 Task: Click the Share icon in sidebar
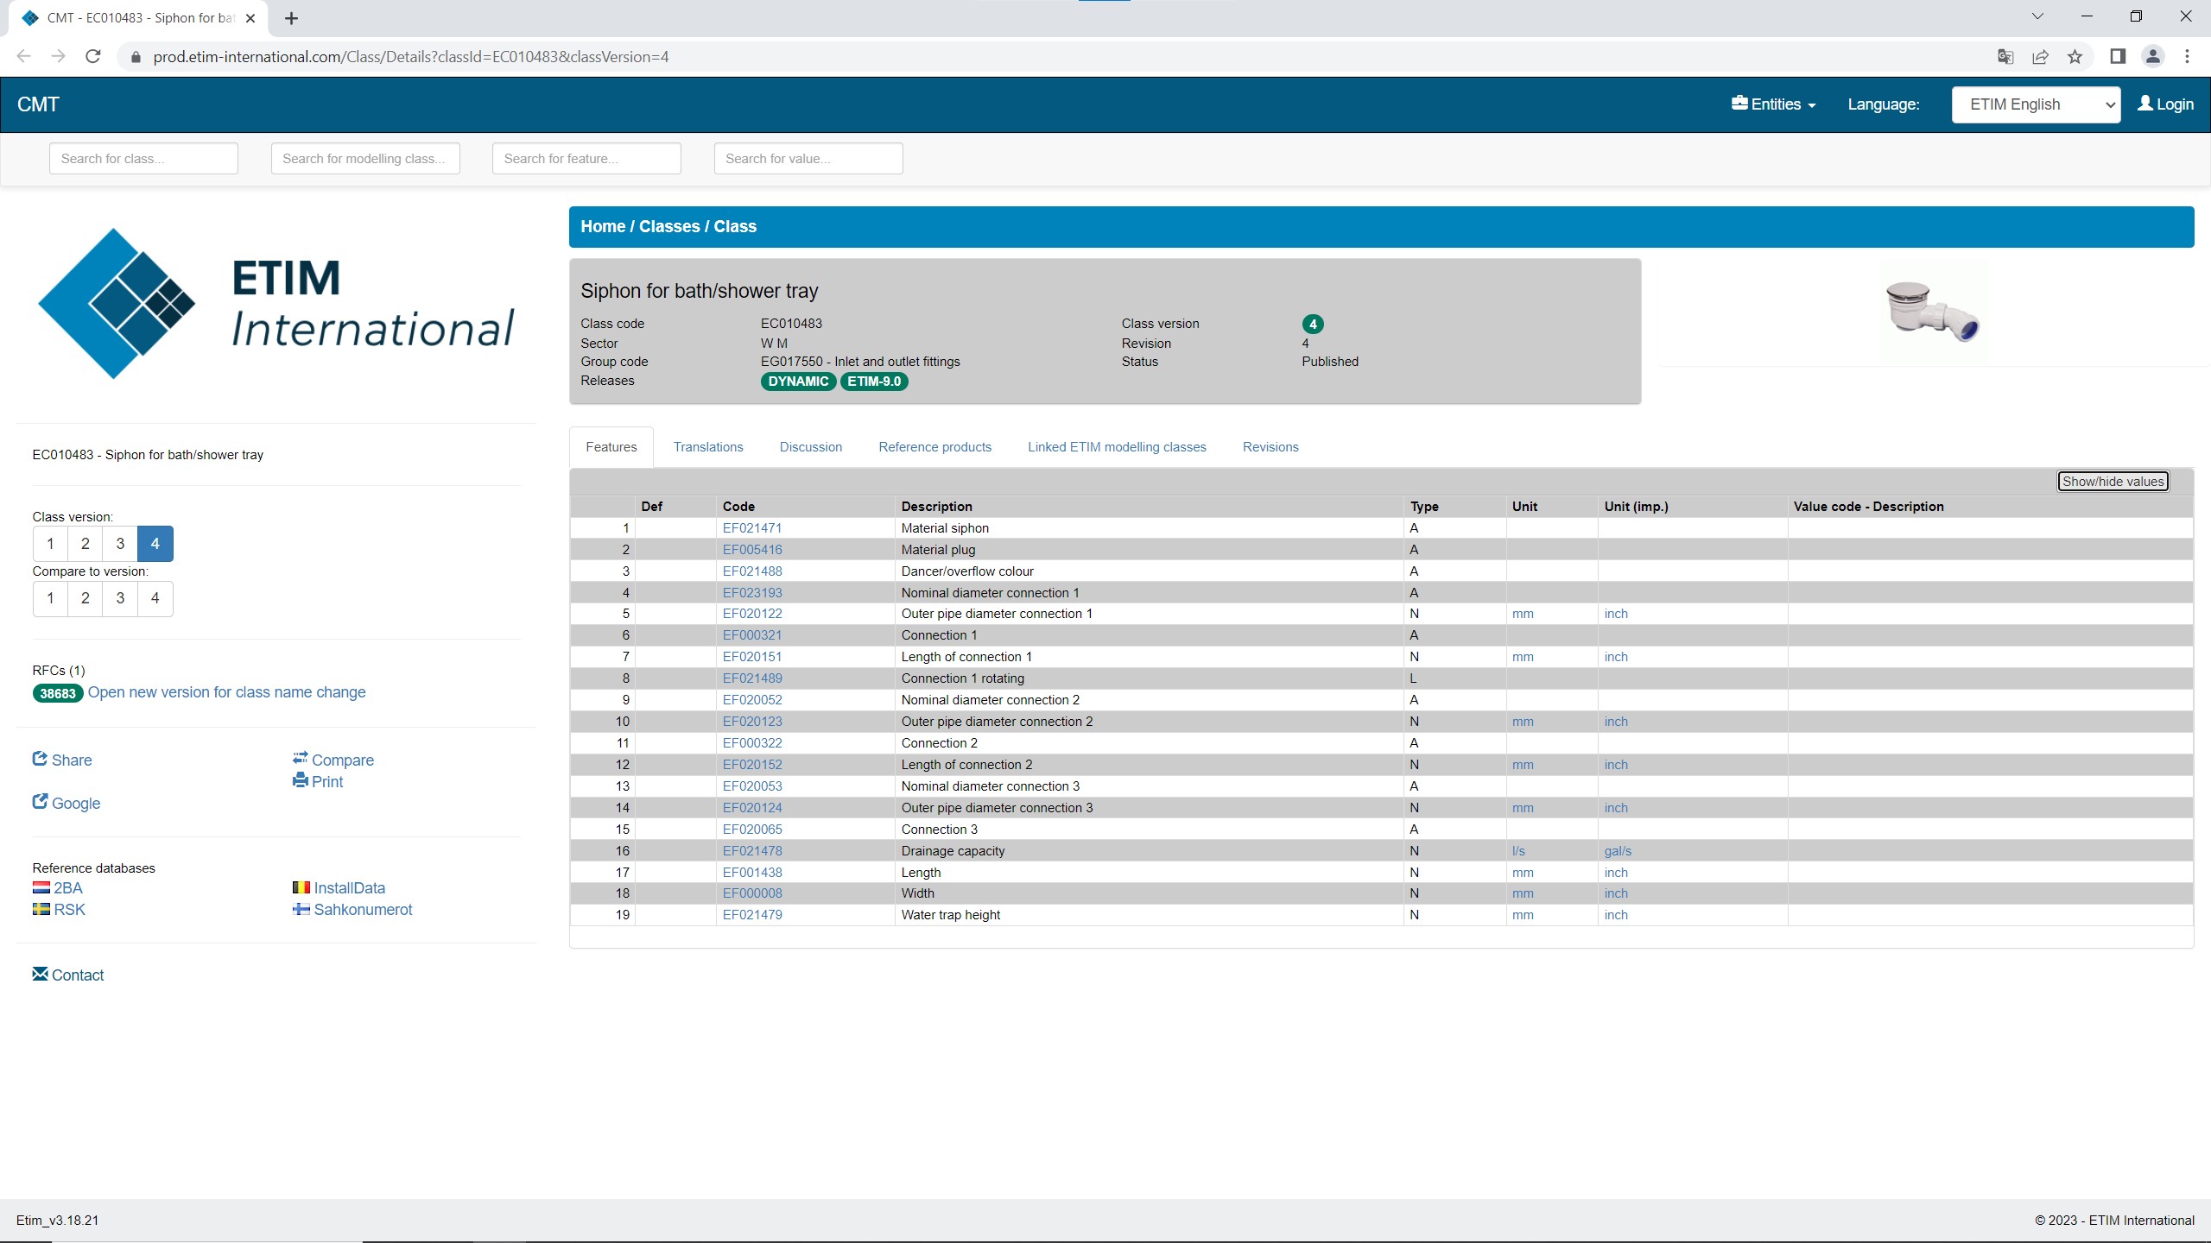40,759
